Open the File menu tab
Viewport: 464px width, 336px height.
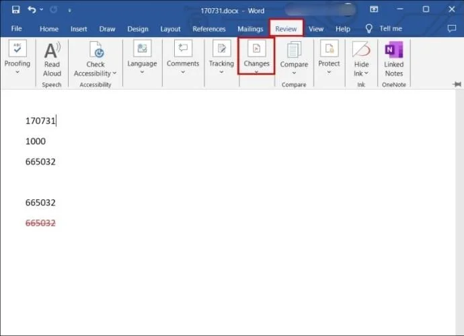coord(16,29)
